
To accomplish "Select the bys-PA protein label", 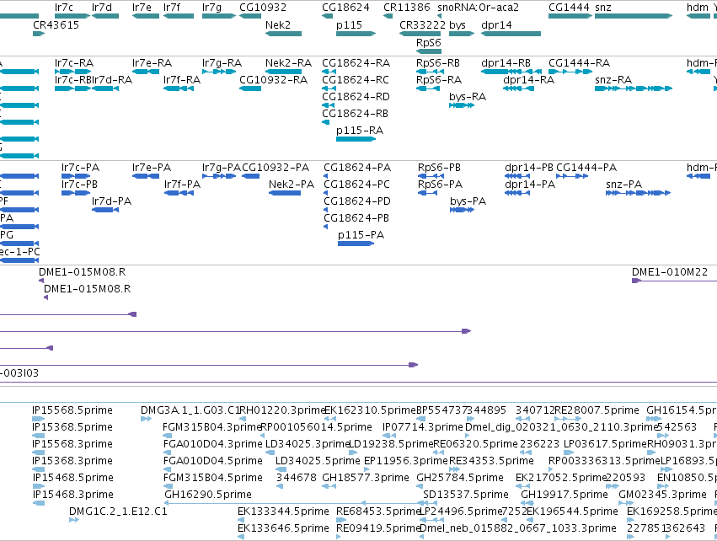I will [468, 201].
